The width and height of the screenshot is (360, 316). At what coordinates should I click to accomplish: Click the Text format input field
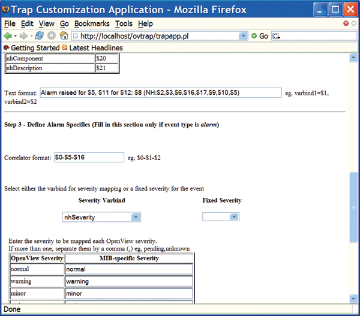coord(160,92)
